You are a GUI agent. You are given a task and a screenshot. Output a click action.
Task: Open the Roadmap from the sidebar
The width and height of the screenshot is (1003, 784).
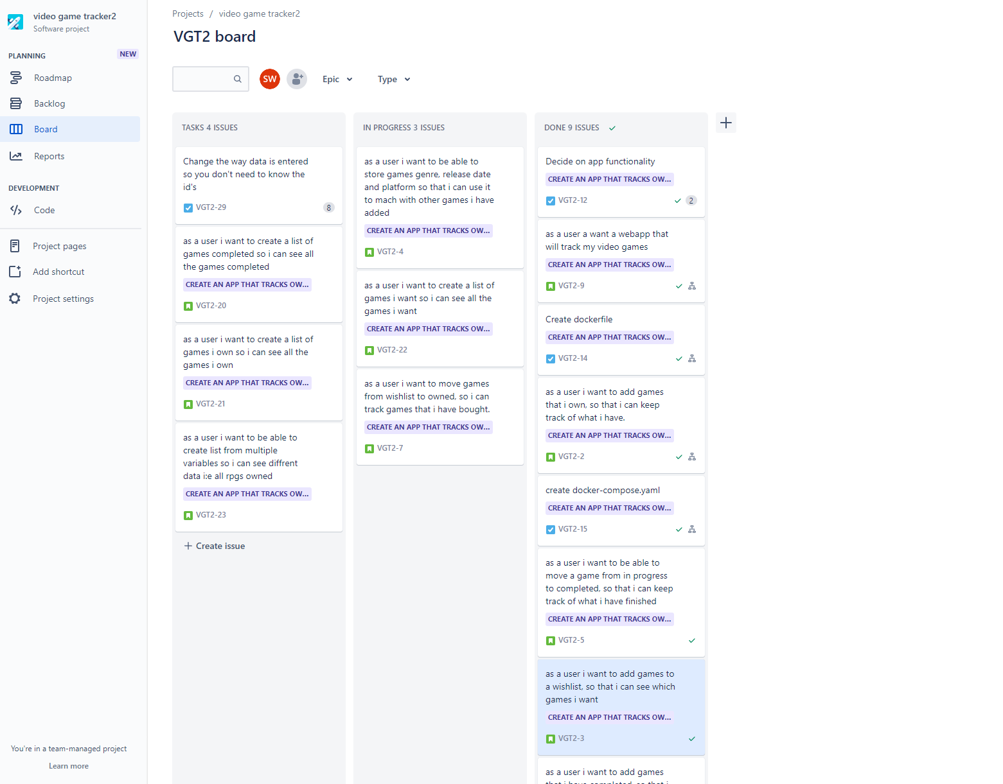[53, 78]
